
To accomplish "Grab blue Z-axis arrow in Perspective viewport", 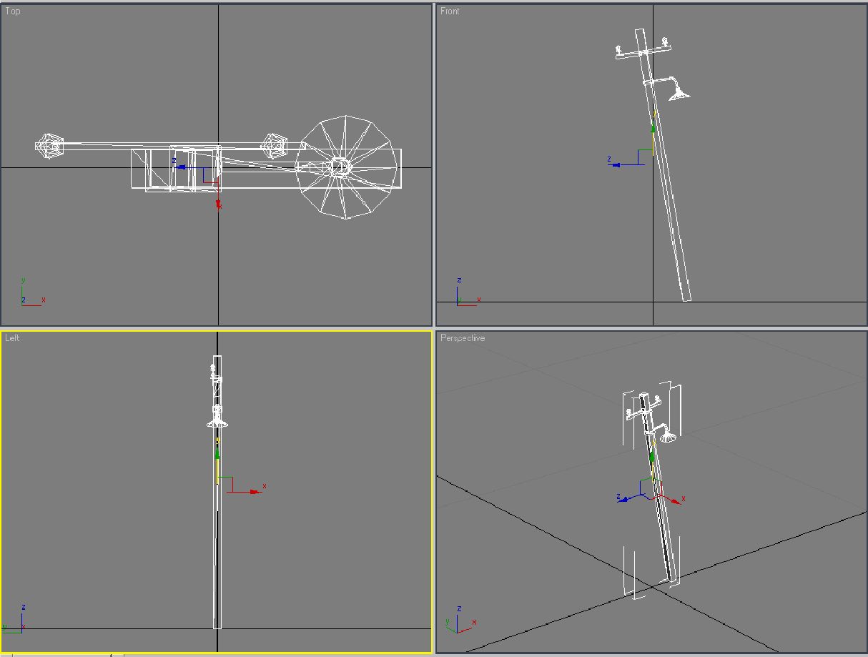I will pyautogui.click(x=623, y=499).
